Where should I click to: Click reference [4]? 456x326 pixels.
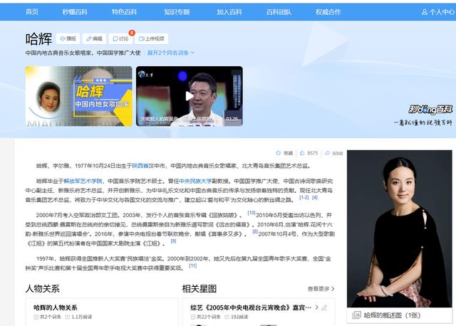point(315,198)
